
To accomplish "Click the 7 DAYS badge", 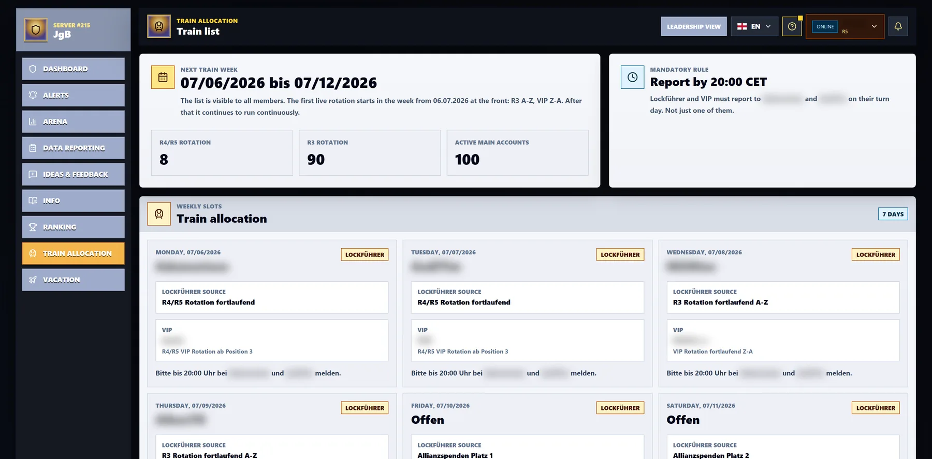I will click(x=893, y=214).
